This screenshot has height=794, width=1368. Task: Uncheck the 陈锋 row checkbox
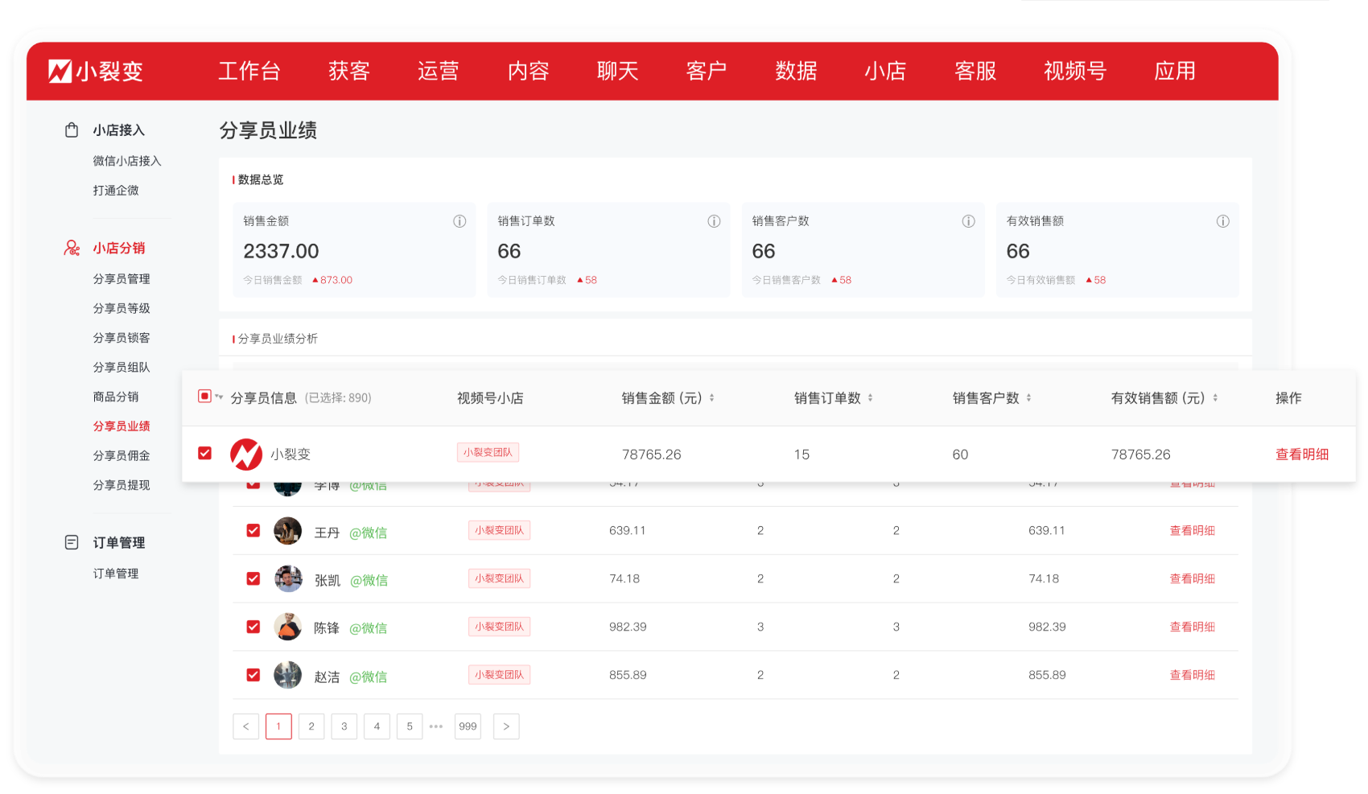pos(253,627)
